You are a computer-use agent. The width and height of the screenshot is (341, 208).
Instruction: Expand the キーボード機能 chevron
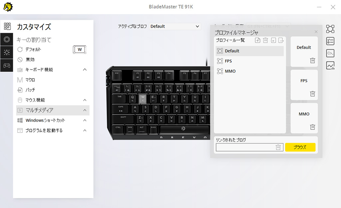(x=85, y=70)
